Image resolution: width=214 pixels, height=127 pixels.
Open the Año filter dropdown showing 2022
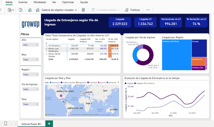click(31, 45)
